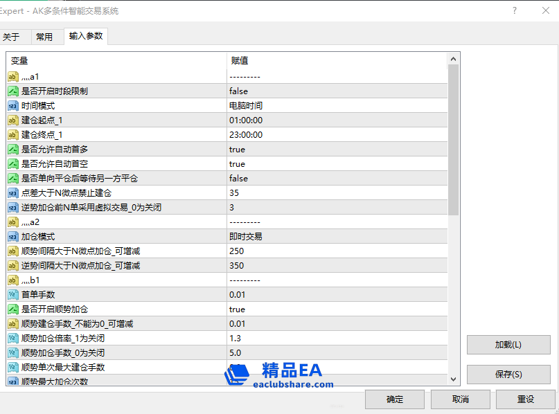Click the icon beside 是否开启时段限制
This screenshot has width=559, height=414.
[x=13, y=91]
